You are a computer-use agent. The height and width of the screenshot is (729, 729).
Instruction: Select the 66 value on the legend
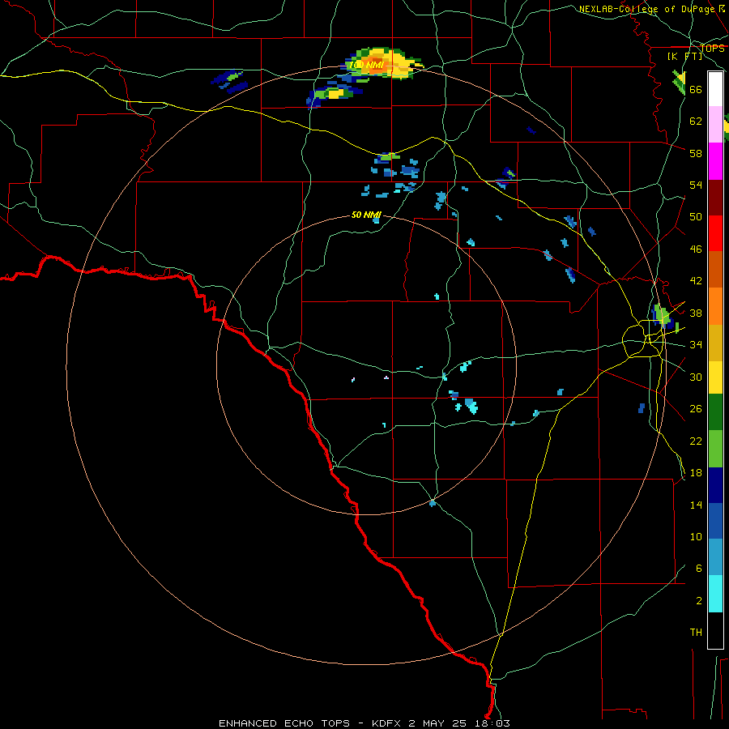[x=696, y=89]
